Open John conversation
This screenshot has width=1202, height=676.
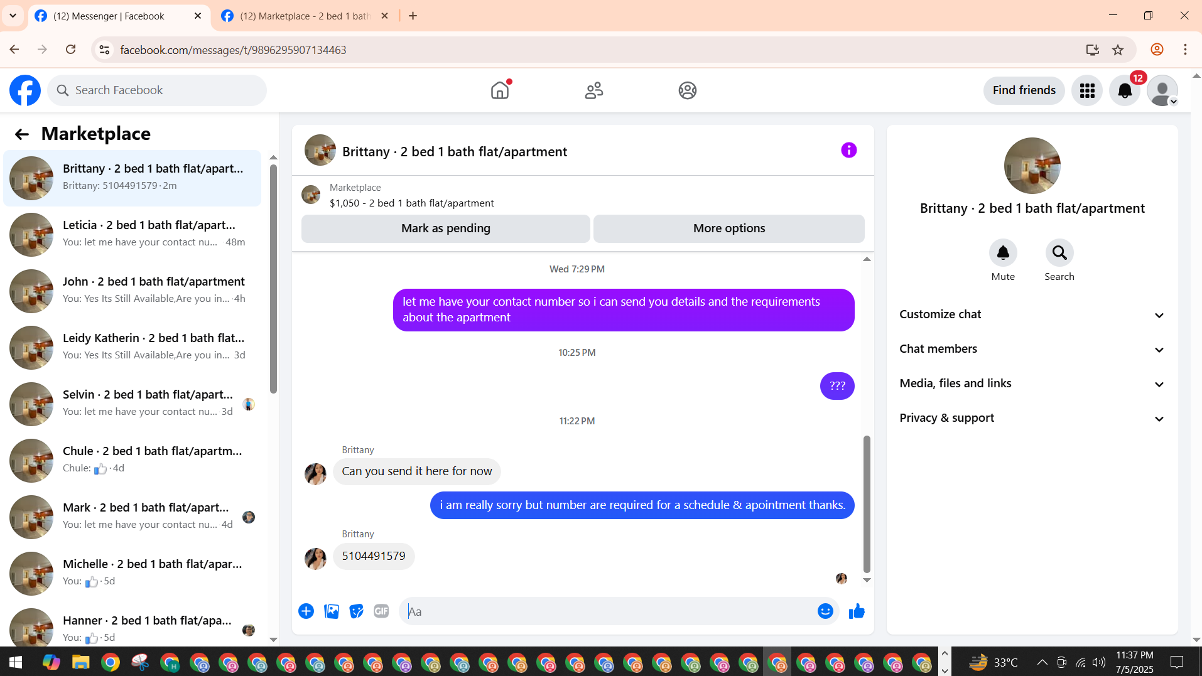coord(132,291)
